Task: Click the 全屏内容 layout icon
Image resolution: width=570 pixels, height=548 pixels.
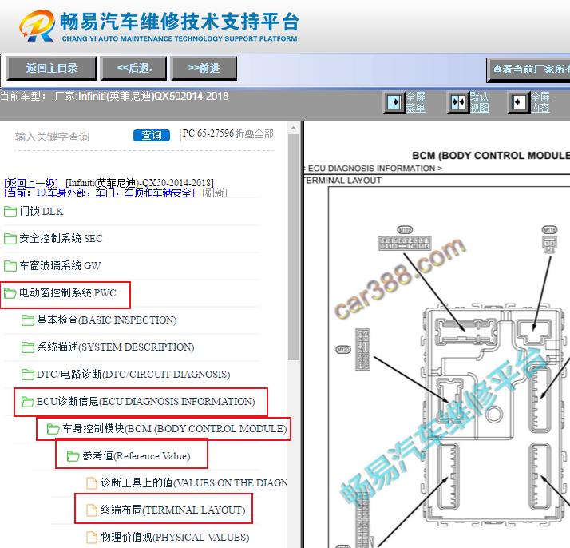Action: point(518,102)
